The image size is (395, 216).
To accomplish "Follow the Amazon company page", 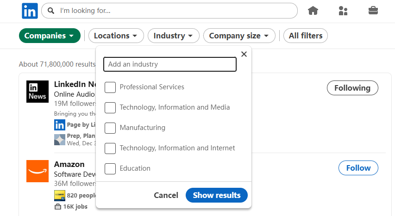I will 358,168.
